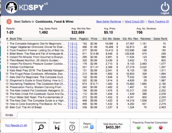
Task: Select the Kindle tab
Action: (9, 115)
